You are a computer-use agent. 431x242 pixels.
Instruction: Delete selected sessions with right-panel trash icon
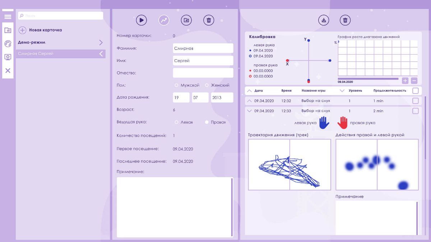[x=345, y=20]
